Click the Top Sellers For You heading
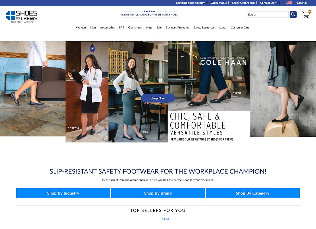The width and height of the screenshot is (316, 229). (x=158, y=210)
